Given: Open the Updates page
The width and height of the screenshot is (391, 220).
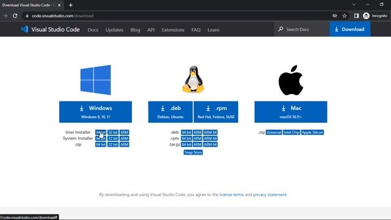Looking at the screenshot, I should coord(114,30).
